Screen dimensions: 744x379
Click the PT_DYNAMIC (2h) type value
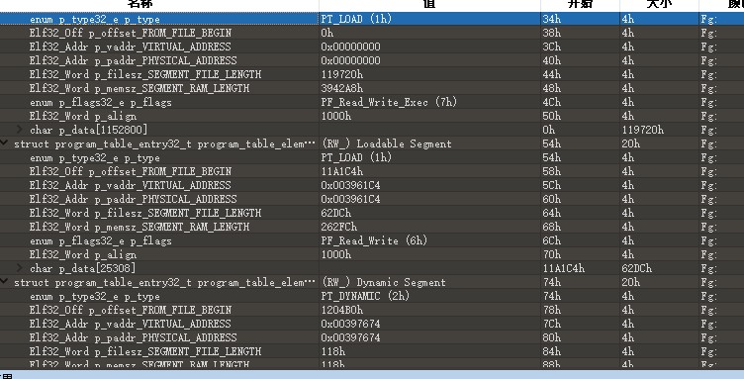[365, 296]
